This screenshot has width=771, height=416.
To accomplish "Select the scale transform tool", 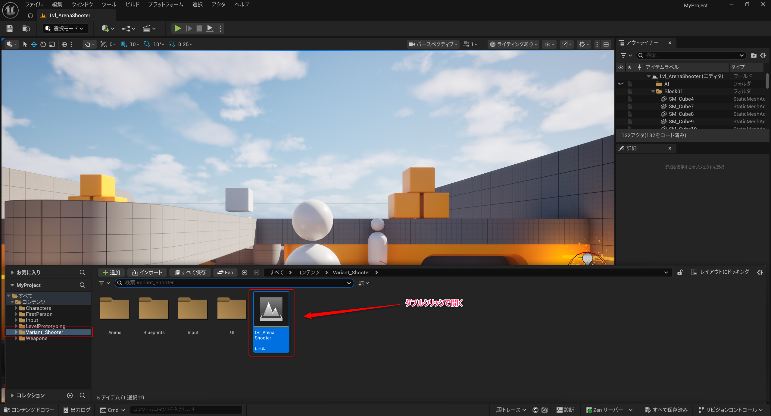I will (52, 44).
